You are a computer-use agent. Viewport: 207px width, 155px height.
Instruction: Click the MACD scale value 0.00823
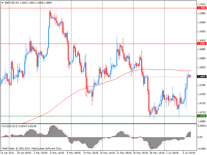pyautogui.click(x=202, y=126)
